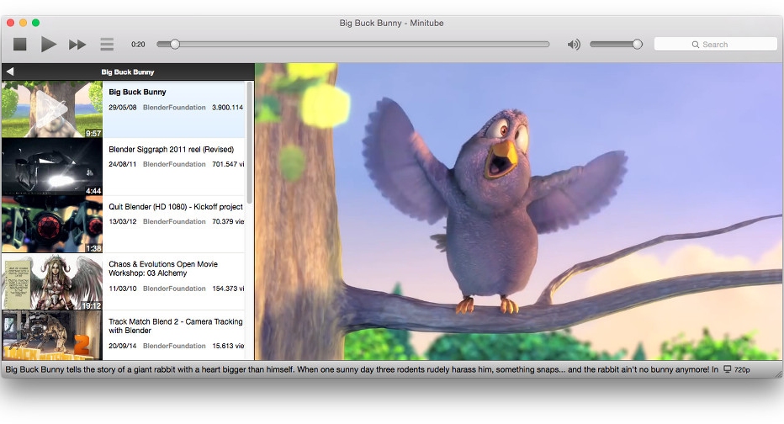Stop playback with the square stop button
This screenshot has width=784, height=424.
19,45
